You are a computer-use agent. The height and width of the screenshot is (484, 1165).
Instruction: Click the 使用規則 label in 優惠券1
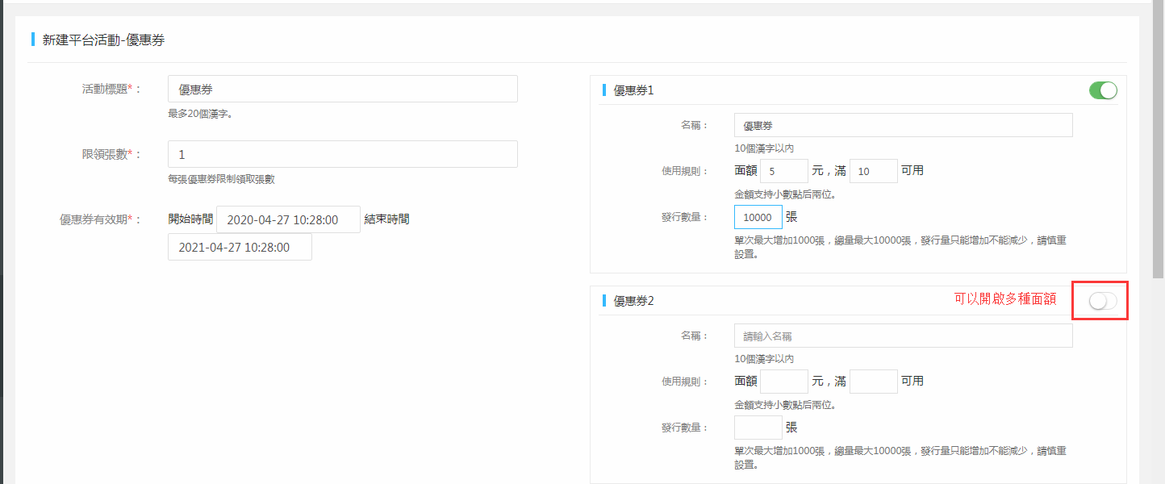pos(684,171)
